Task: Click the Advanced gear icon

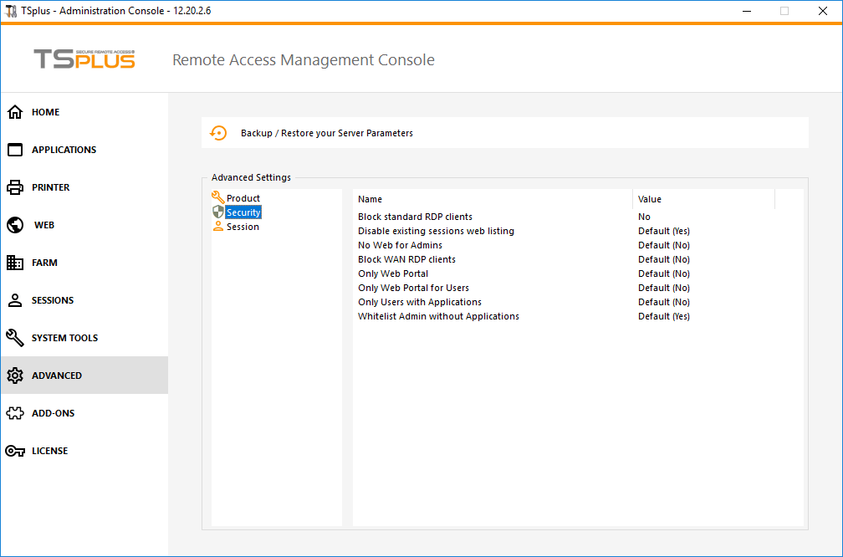Action: [x=15, y=376]
